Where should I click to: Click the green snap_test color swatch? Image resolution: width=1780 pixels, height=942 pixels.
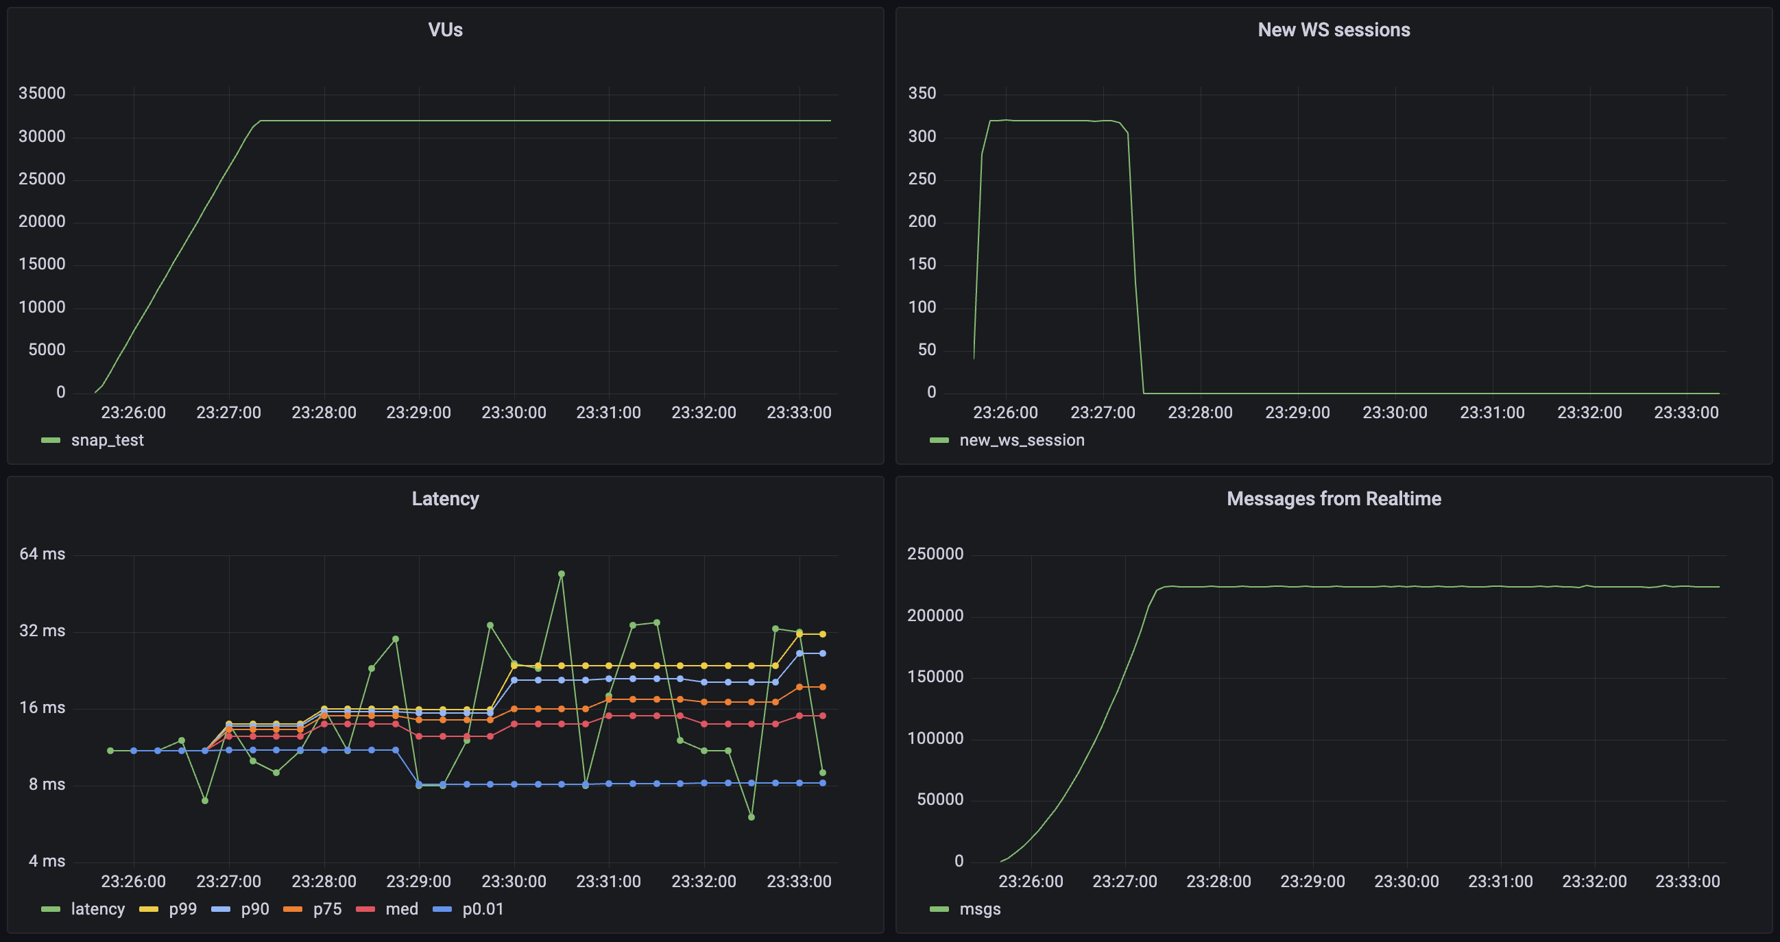point(51,440)
